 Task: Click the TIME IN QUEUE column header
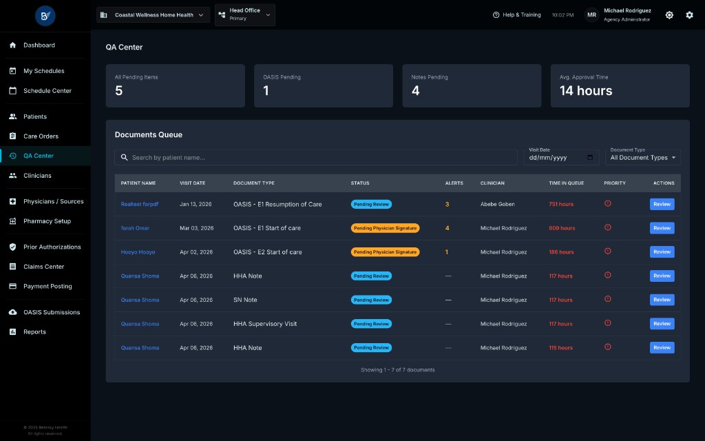coord(566,183)
